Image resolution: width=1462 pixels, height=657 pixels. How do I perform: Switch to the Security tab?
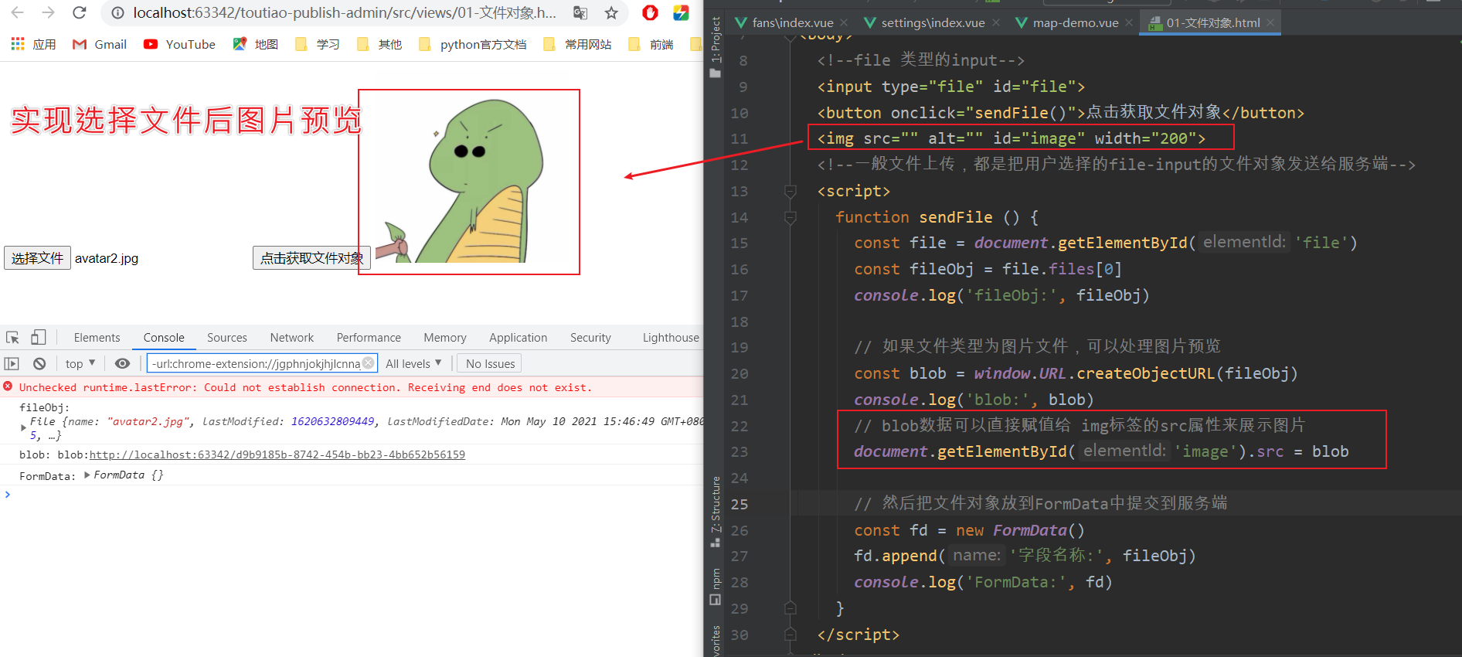pyautogui.click(x=590, y=337)
